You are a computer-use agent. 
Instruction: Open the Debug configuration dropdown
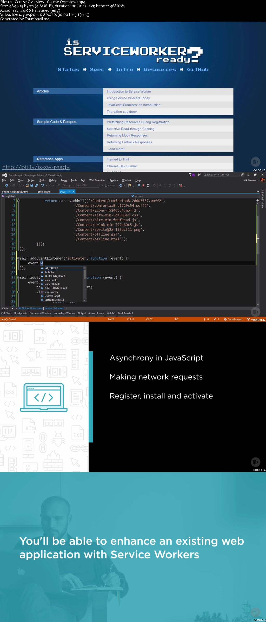click(x=68, y=185)
